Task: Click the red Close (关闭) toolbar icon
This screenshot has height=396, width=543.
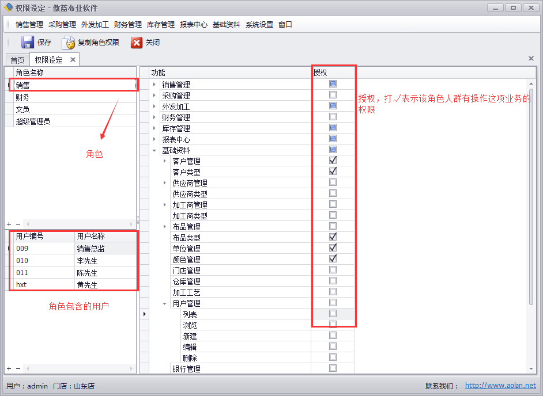Action: pyautogui.click(x=137, y=41)
